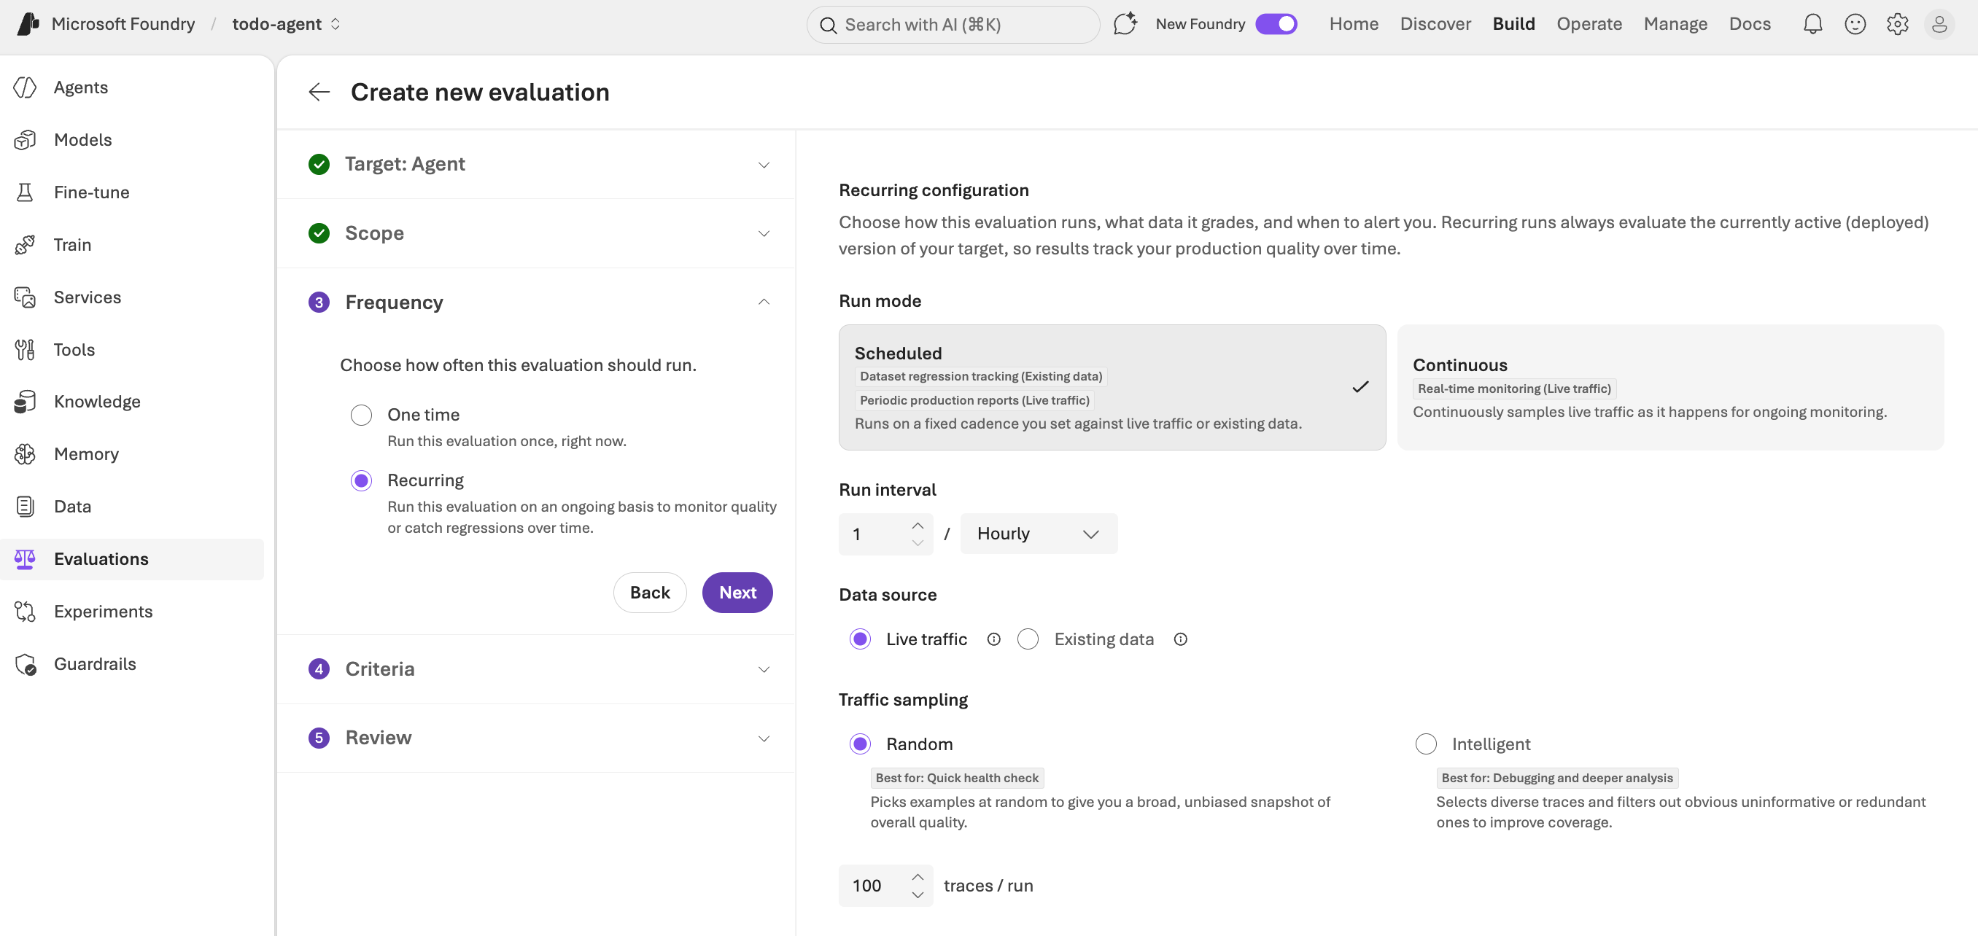Open the Knowledge database icon
Image resolution: width=1978 pixels, height=936 pixels.
pos(25,401)
